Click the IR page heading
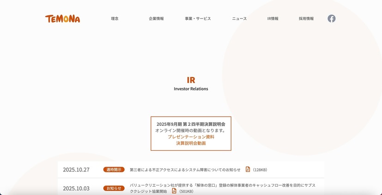The image size is (382, 195). coord(191,80)
